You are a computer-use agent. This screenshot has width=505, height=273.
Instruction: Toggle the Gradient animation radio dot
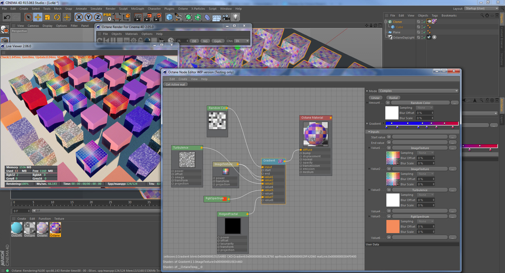point(367,124)
